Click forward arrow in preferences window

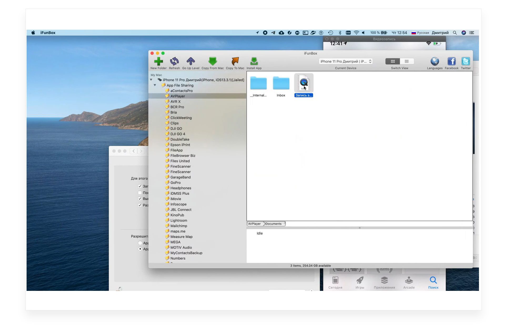[x=141, y=151]
